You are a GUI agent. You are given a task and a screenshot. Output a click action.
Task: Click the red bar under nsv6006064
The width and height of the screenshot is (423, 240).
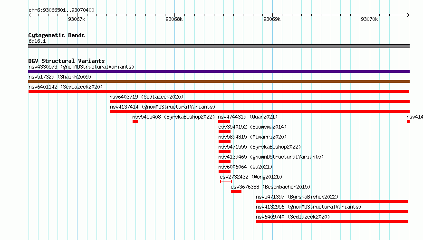(224, 171)
